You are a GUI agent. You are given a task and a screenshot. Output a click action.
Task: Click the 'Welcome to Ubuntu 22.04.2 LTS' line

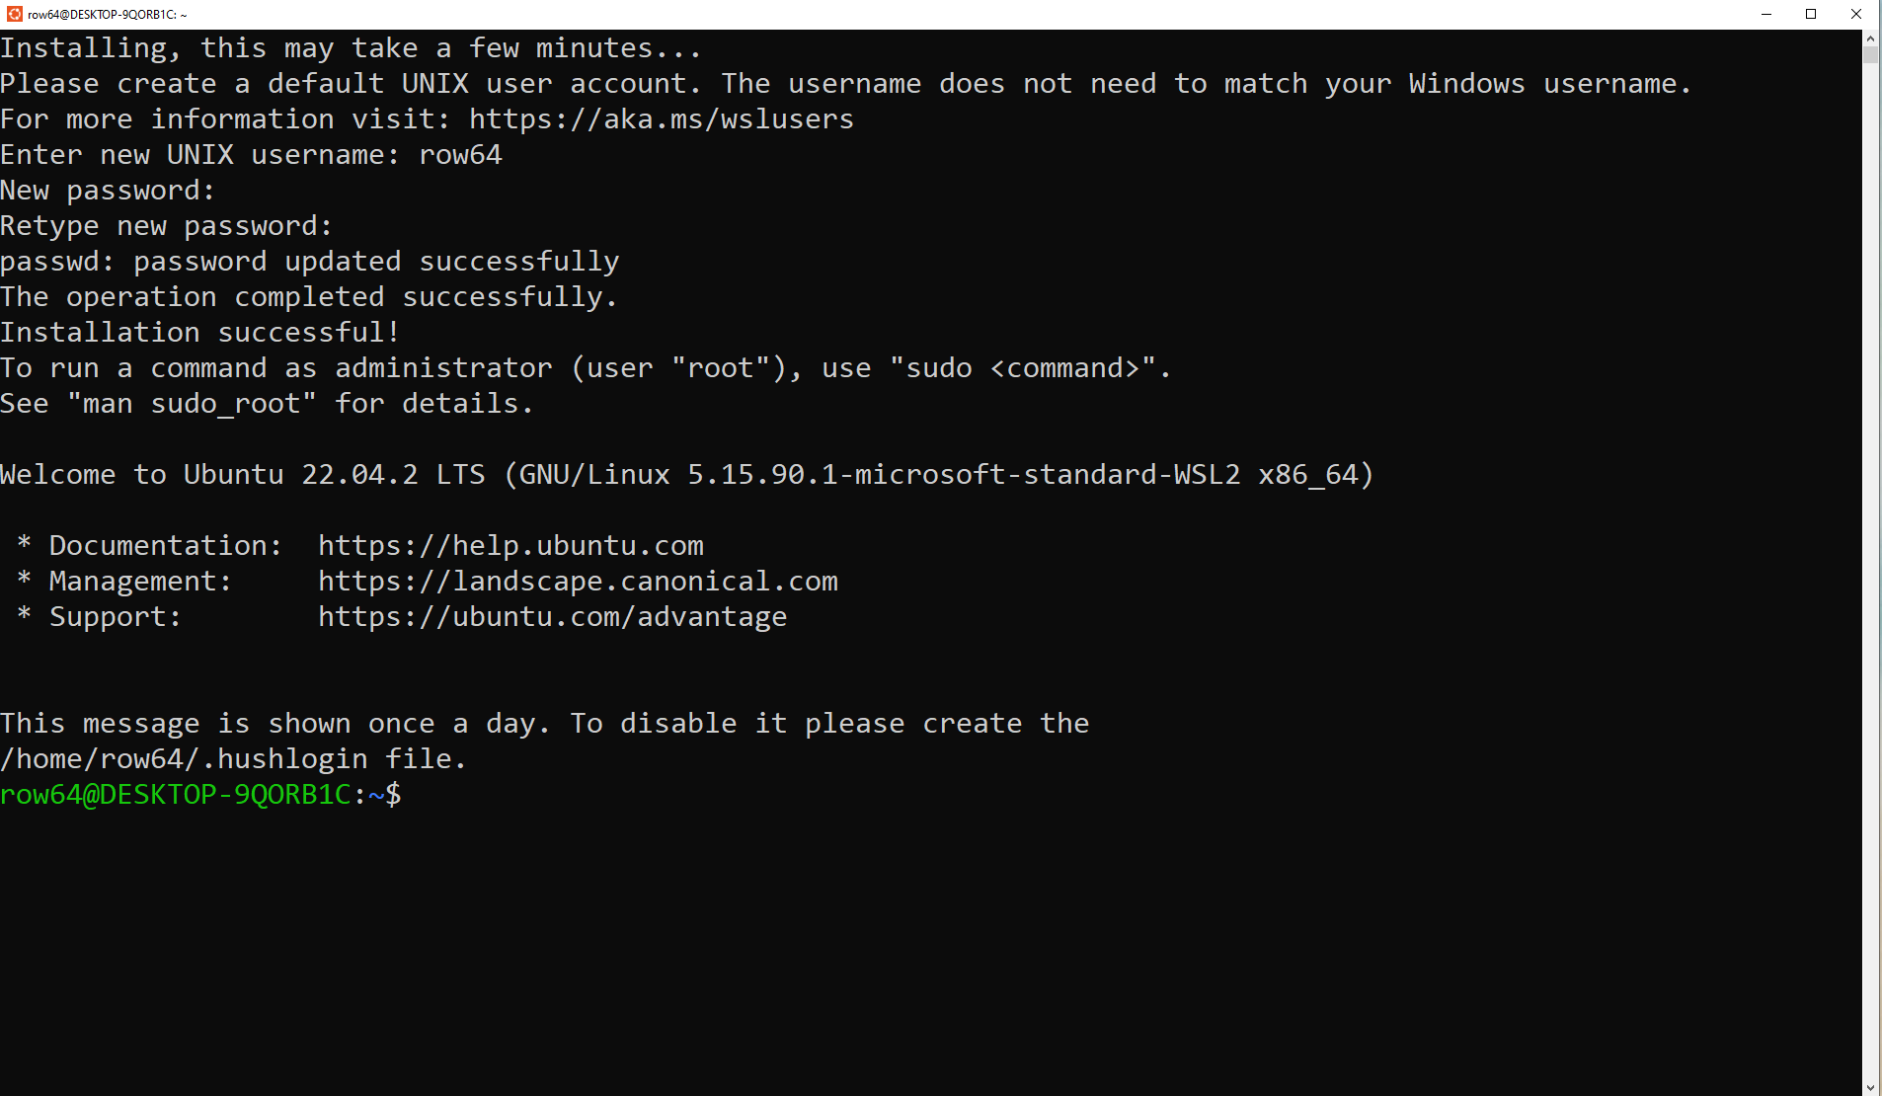click(686, 475)
